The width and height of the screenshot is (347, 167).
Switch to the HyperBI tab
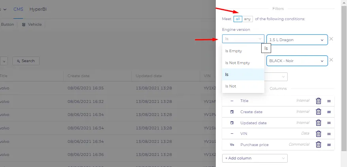click(x=38, y=9)
